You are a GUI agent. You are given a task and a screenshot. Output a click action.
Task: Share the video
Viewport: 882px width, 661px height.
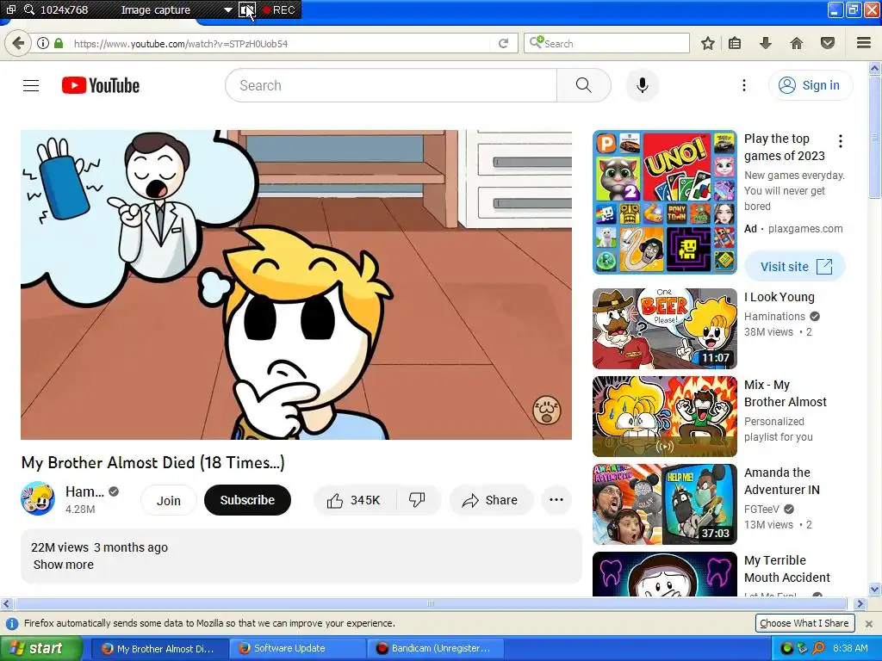[x=490, y=500]
